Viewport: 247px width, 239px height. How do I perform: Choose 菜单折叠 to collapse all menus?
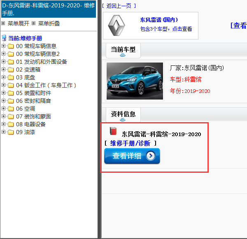point(49,23)
